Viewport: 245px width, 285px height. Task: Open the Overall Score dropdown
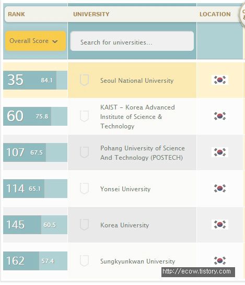(x=36, y=41)
